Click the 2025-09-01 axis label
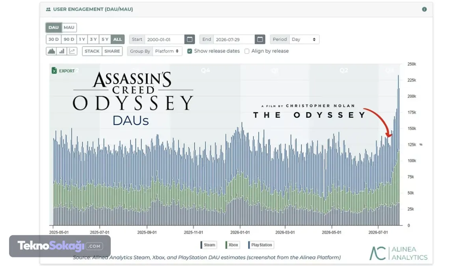Viewport: 473px width, 266px height. pos(147,233)
